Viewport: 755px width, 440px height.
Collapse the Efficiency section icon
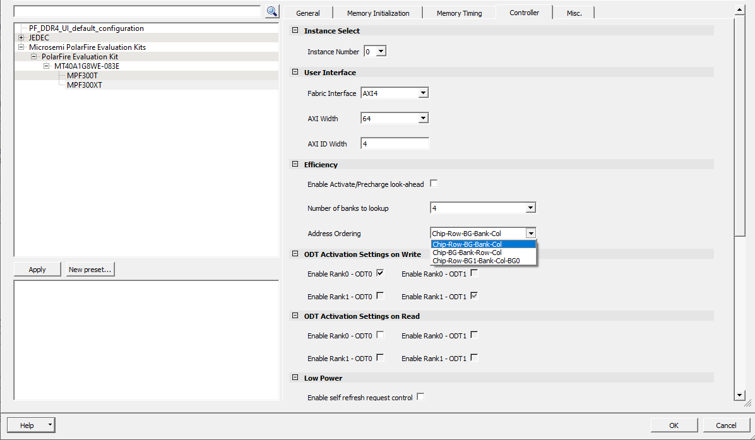tap(295, 165)
